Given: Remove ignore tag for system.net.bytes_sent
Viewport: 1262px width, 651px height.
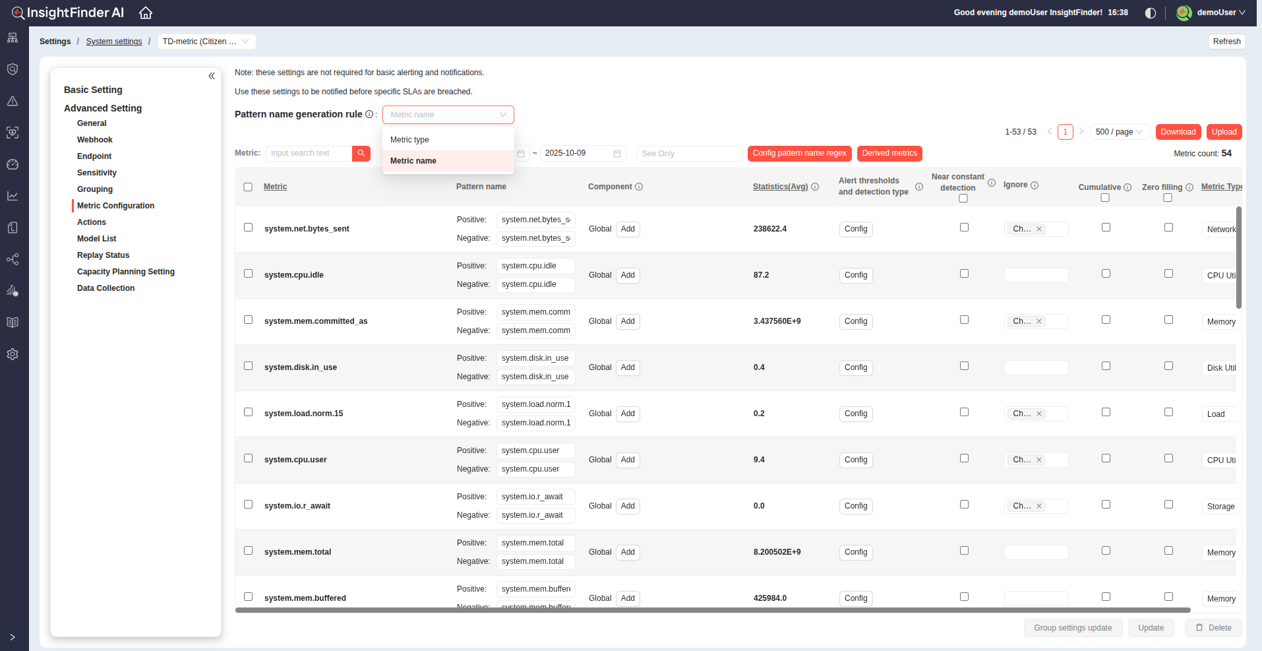Looking at the screenshot, I should (x=1039, y=229).
